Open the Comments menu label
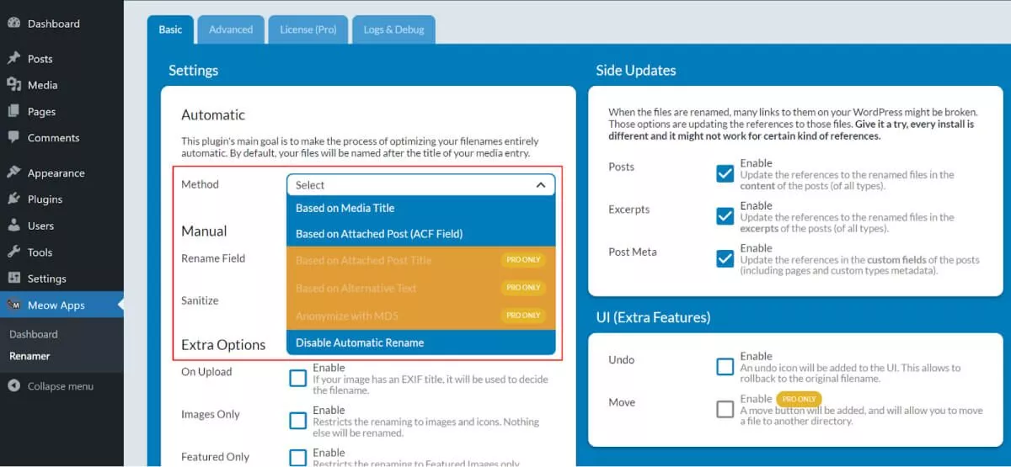This screenshot has width=1011, height=467. pyautogui.click(x=53, y=138)
